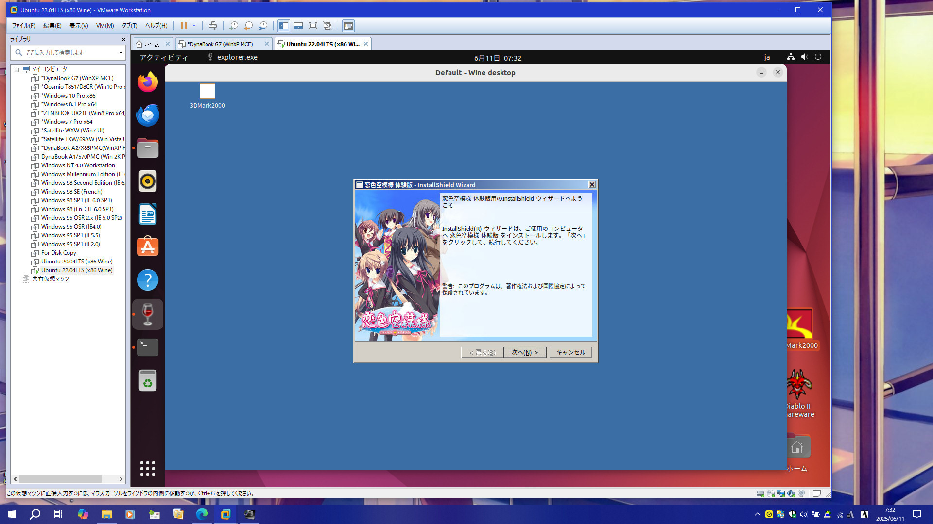Close the ホーム tab with its X
This screenshot has height=524, width=933.
pyautogui.click(x=168, y=44)
